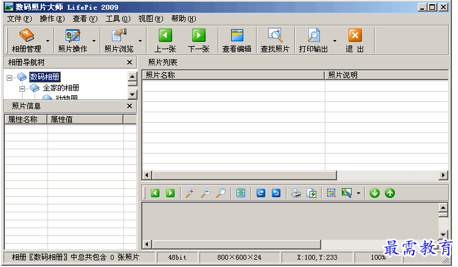The height and width of the screenshot is (267, 458).
Task: Open 查找照片 photo search tool
Action: (275, 40)
